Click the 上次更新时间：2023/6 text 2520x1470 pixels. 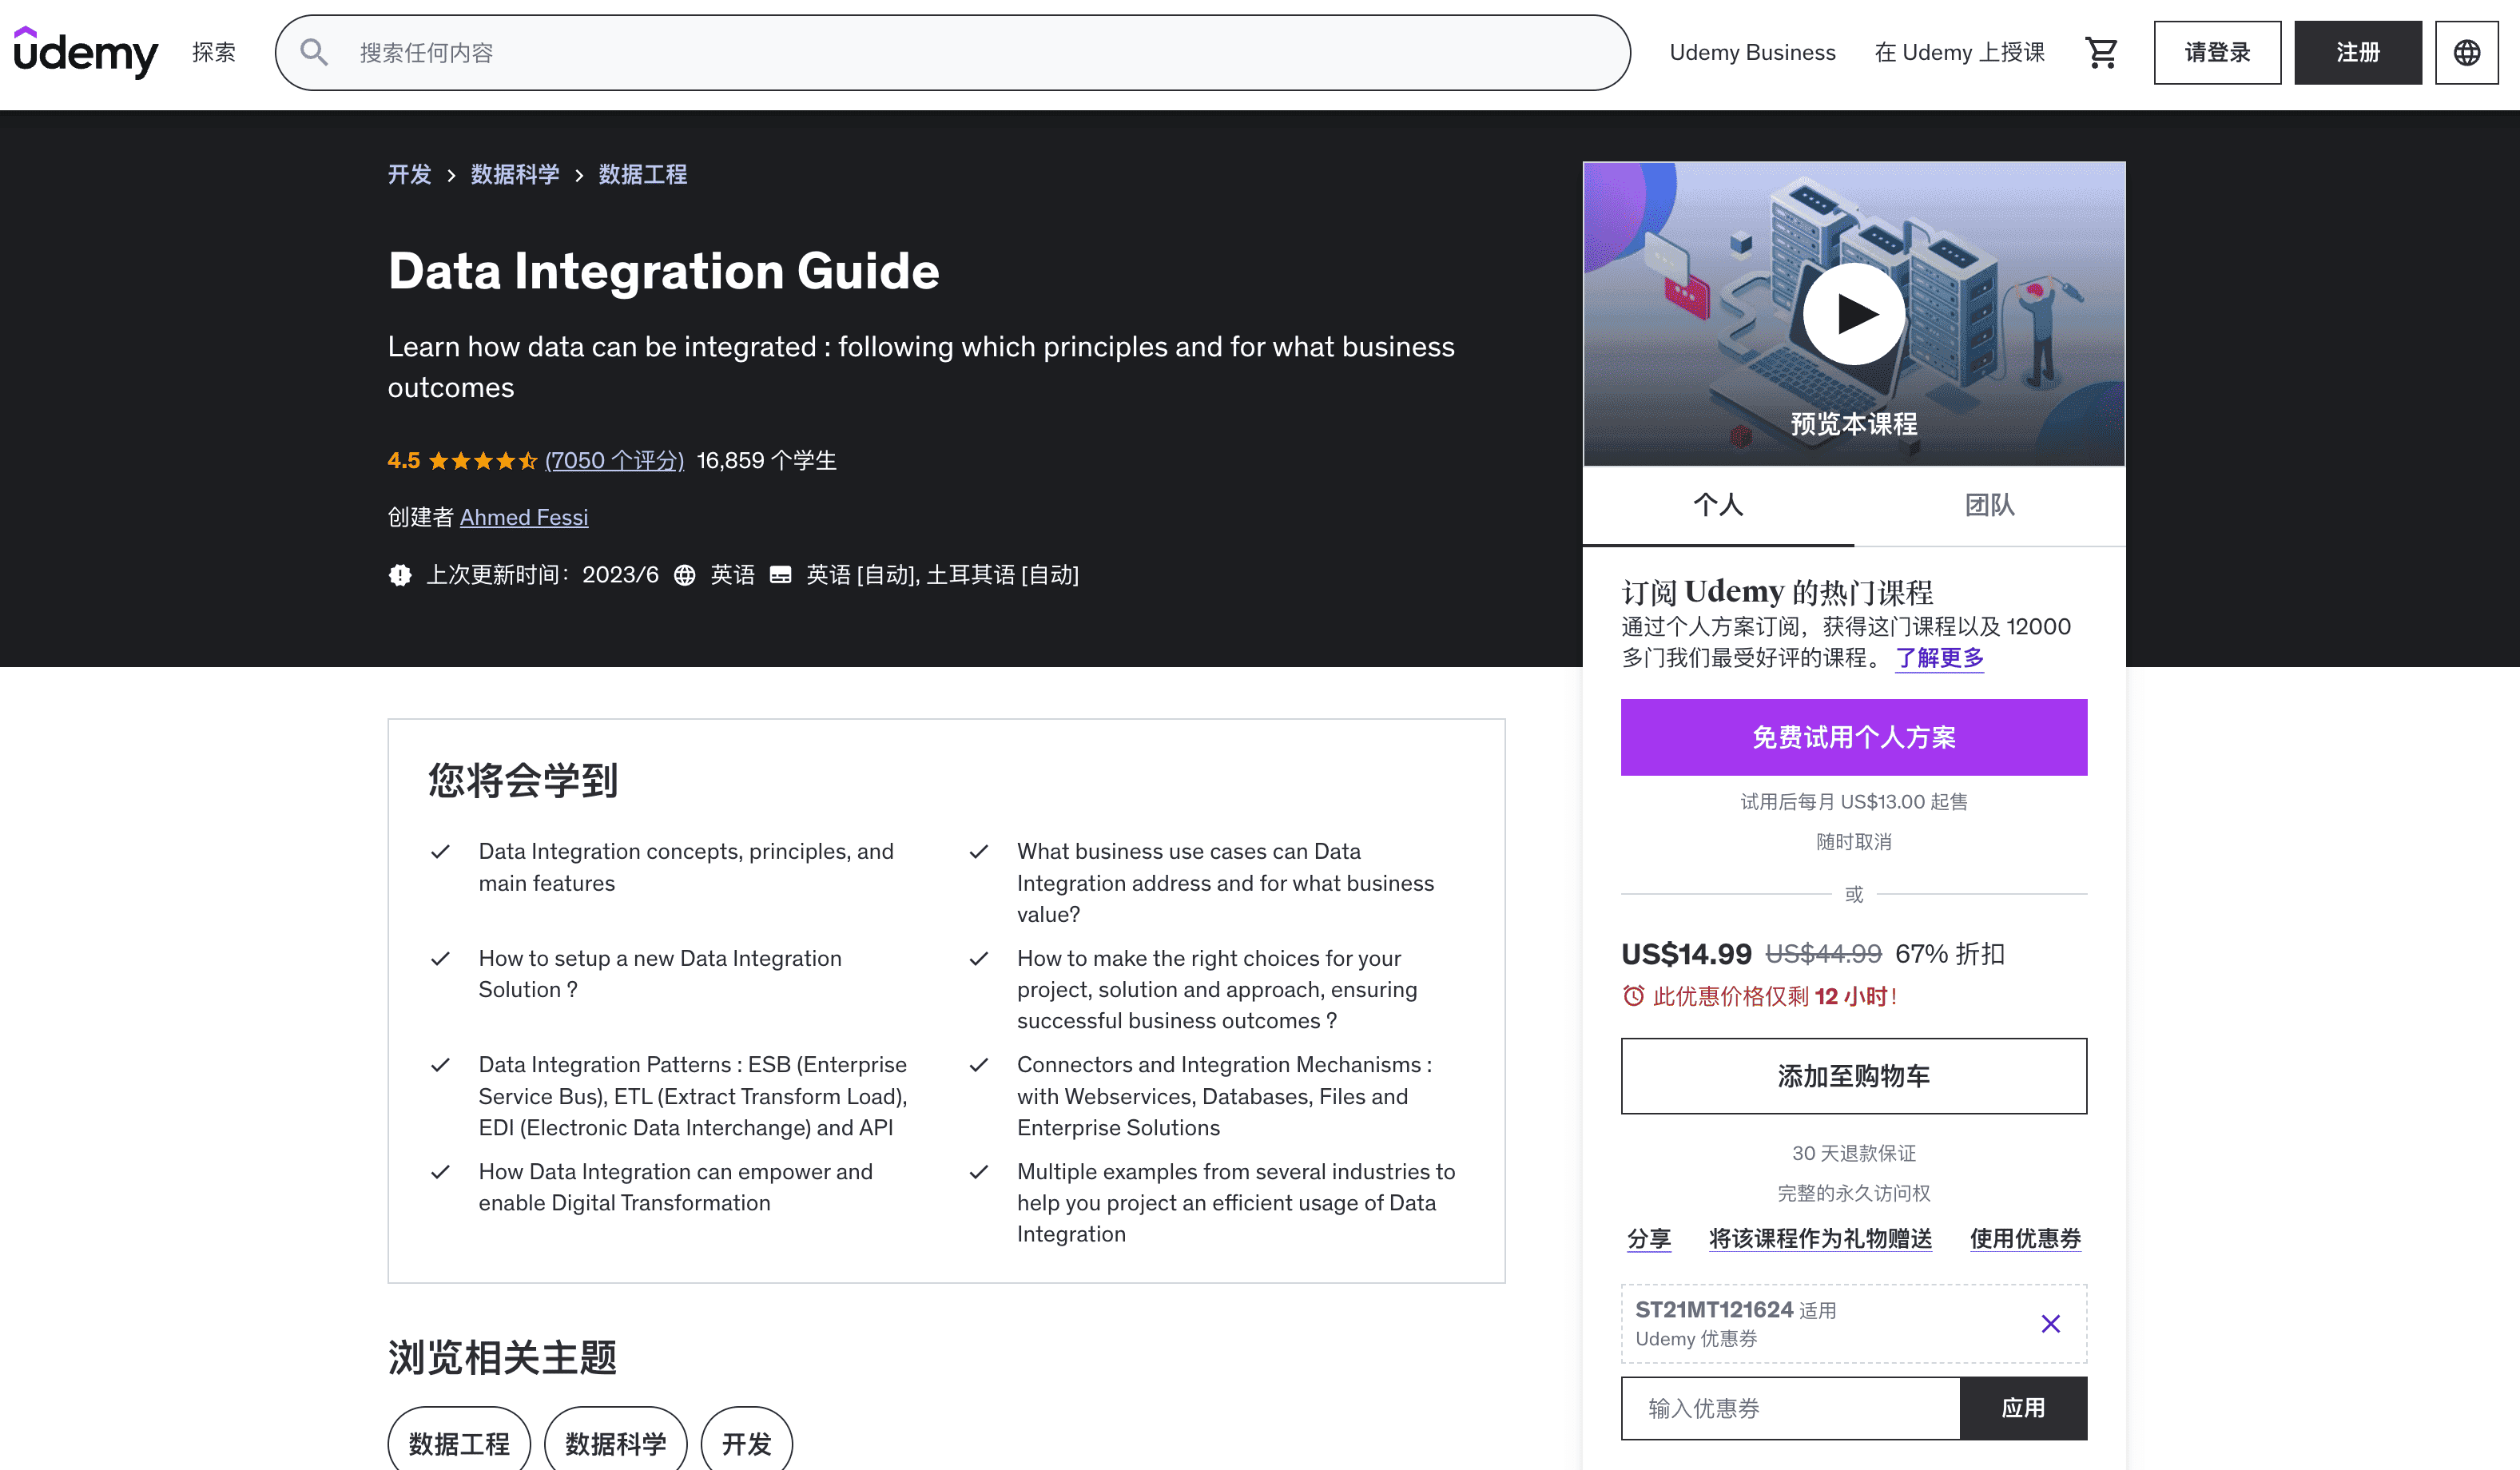[x=542, y=575]
